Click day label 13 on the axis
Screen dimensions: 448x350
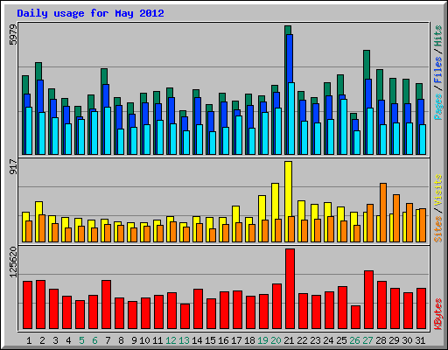[184, 340]
